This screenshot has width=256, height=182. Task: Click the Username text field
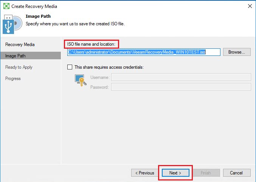181,77
